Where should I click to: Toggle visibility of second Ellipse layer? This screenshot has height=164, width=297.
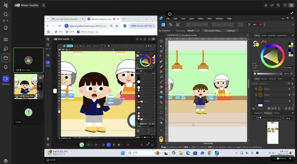pos(289,95)
